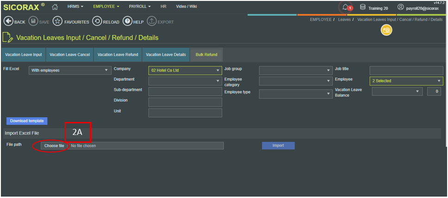Click the SICORAX logo

point(24,7)
